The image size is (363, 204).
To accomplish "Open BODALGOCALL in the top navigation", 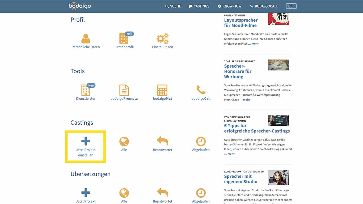I will [264, 6].
